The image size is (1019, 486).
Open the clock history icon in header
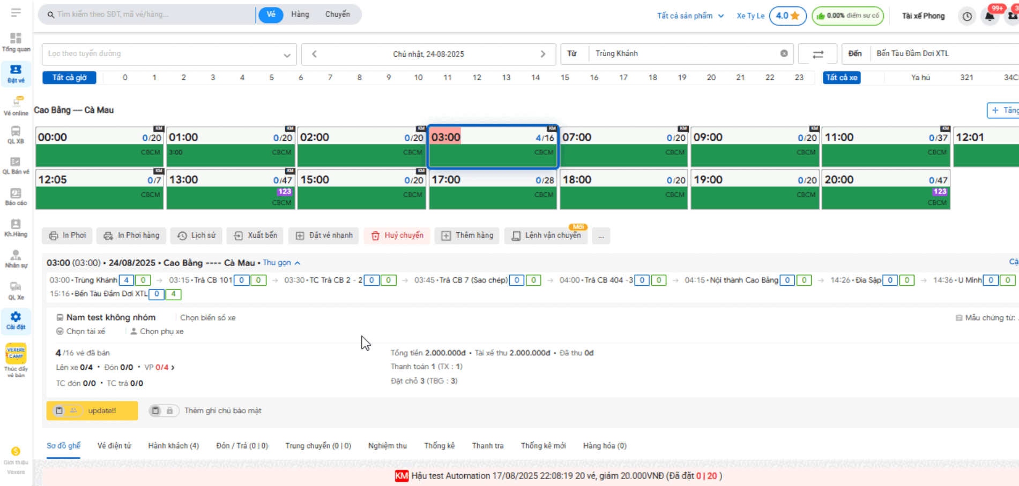coord(967,16)
